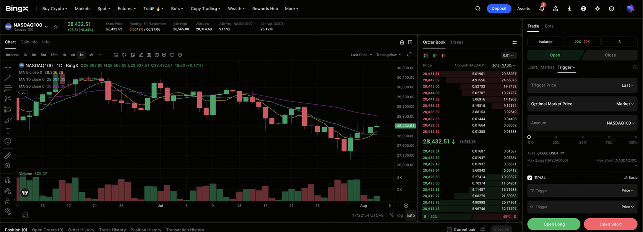Select the ruler Measure tool
643x232 pixels.
8,155
